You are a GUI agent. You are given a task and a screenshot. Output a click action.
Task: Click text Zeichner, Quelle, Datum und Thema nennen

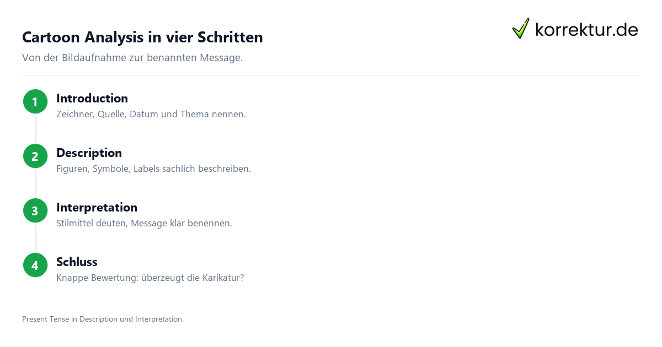pos(151,115)
